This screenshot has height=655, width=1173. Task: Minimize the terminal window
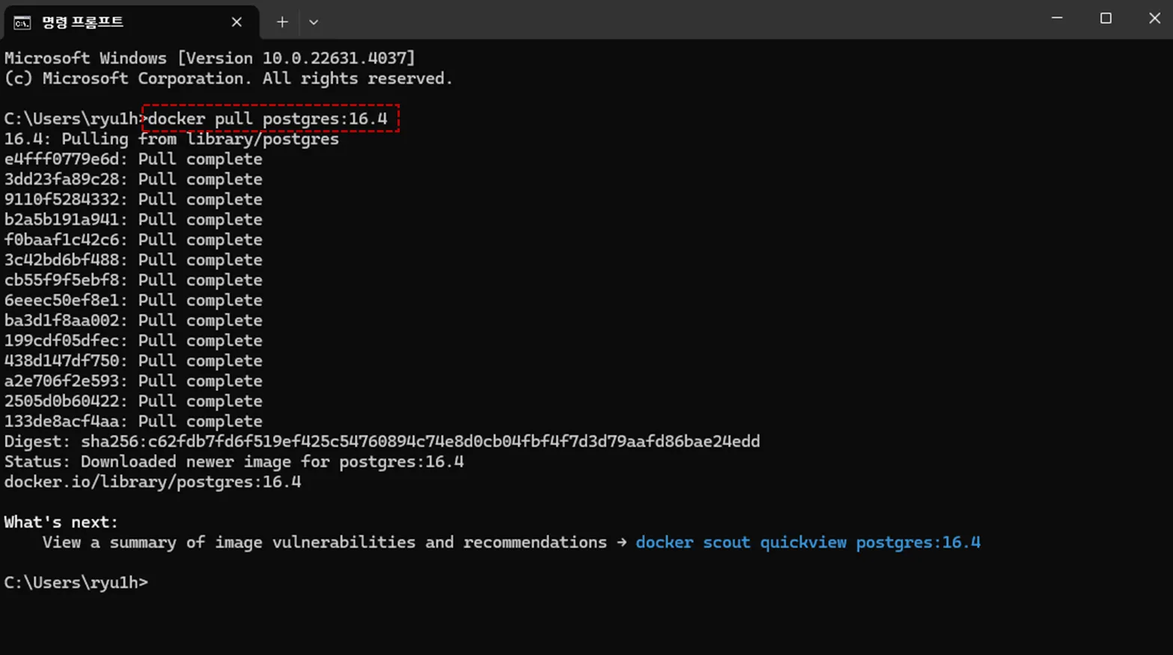click(x=1057, y=18)
